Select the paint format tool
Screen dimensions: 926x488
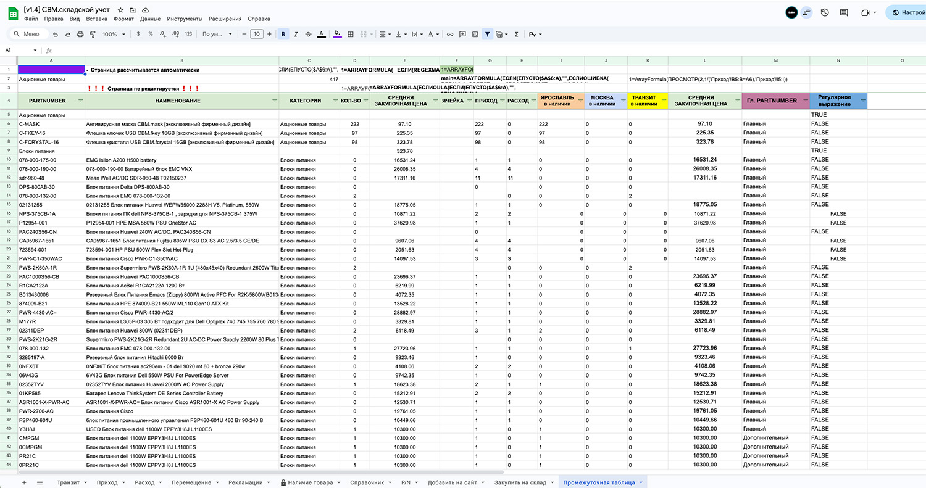93,35
